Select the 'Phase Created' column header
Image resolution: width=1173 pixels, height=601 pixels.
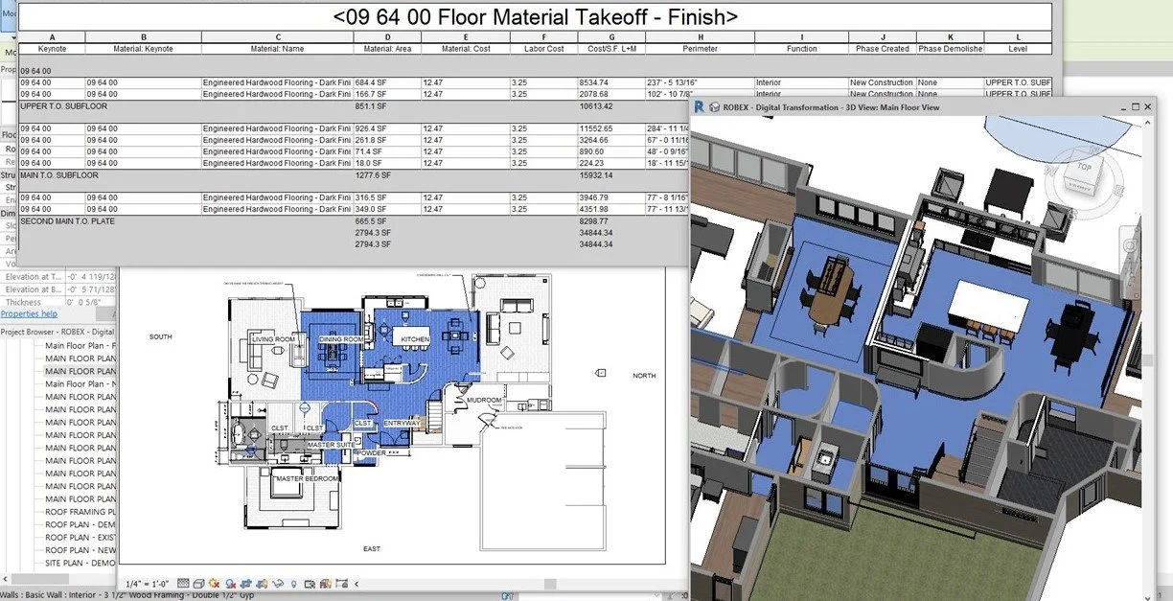pyautogui.click(x=882, y=48)
